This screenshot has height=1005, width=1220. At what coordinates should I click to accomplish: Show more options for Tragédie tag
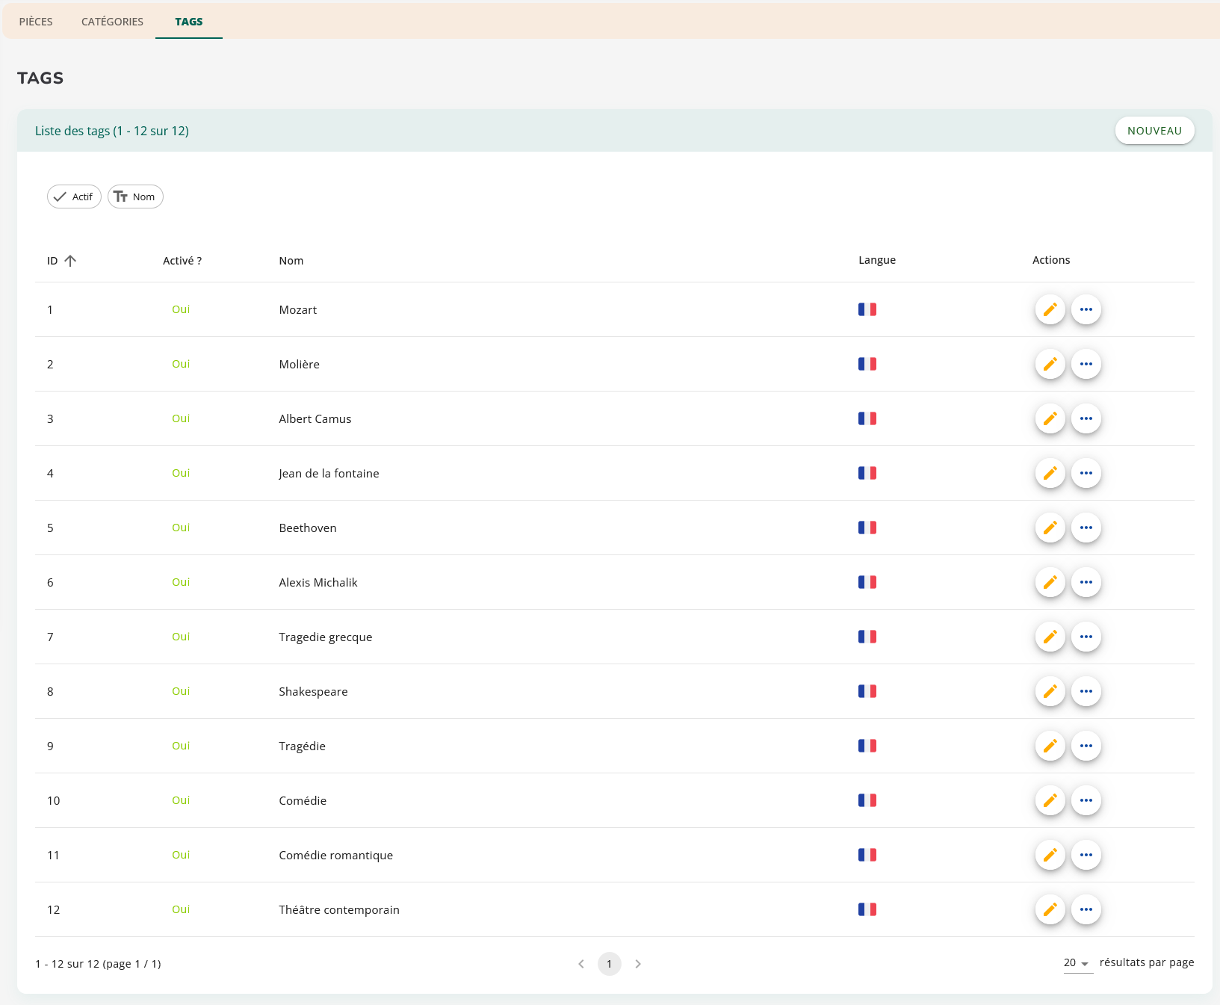pyautogui.click(x=1086, y=746)
